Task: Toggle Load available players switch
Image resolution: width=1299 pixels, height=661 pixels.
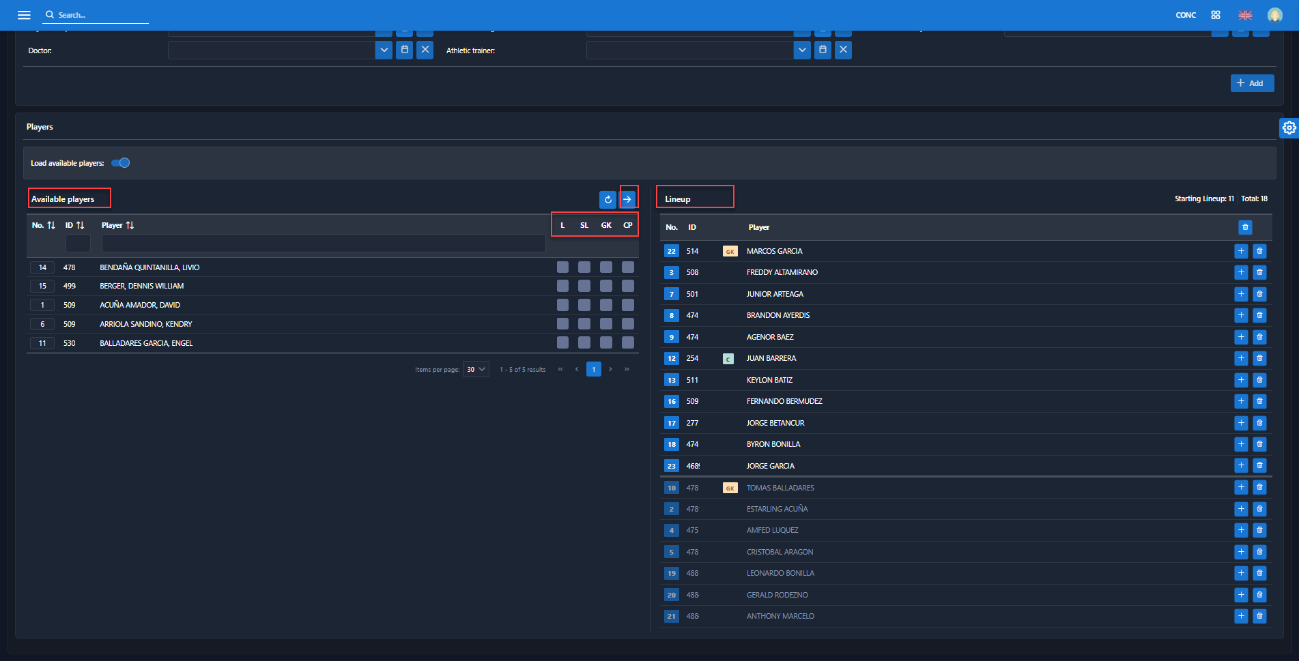Action: click(x=121, y=163)
